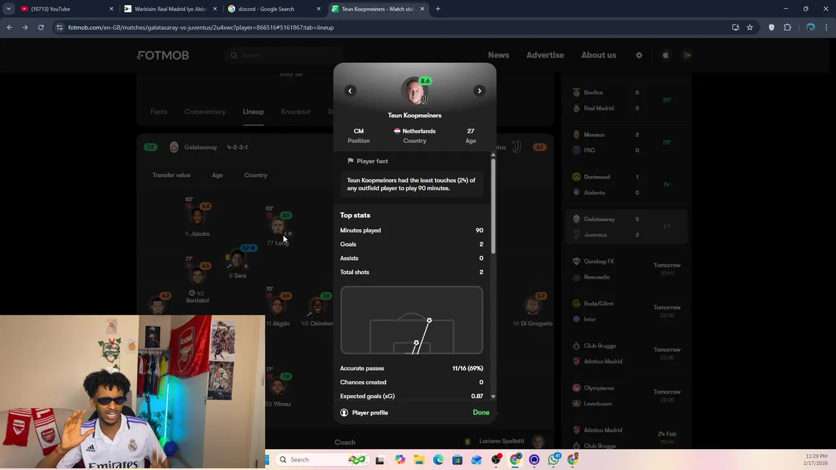Reload the current page
The image size is (836, 470).
click(40, 27)
